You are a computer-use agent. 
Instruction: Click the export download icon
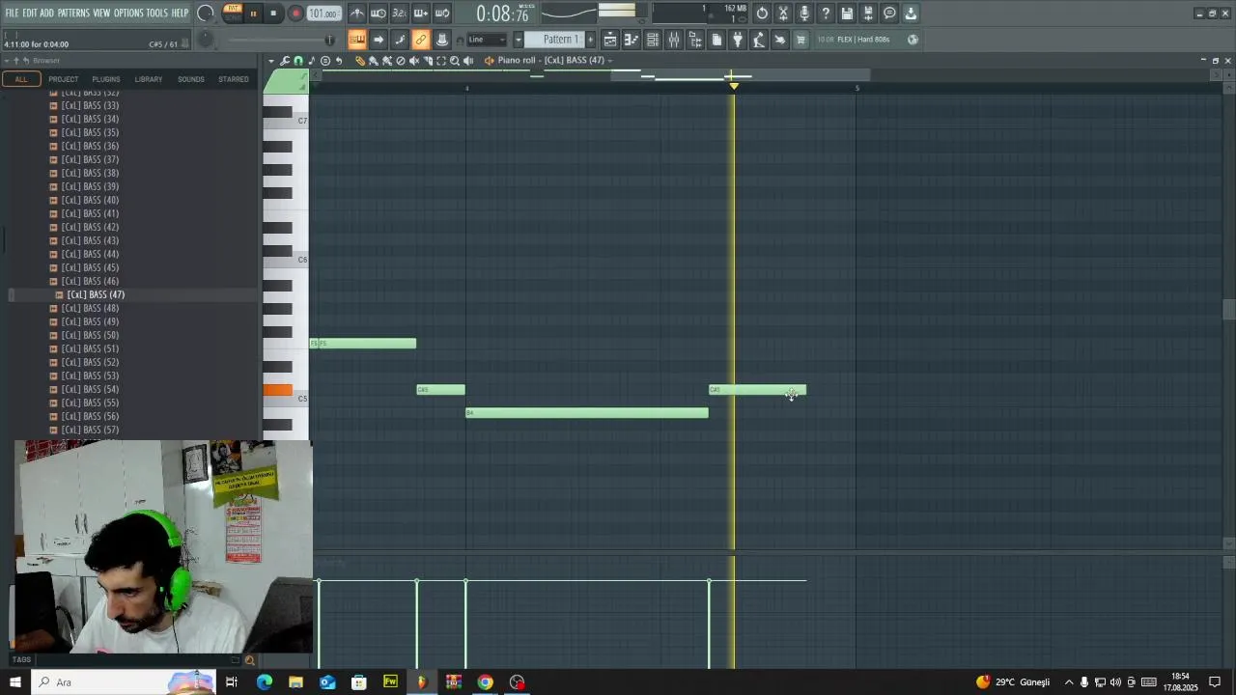(x=911, y=14)
